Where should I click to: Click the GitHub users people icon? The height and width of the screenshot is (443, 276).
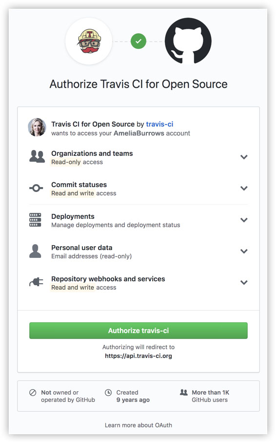point(184,392)
